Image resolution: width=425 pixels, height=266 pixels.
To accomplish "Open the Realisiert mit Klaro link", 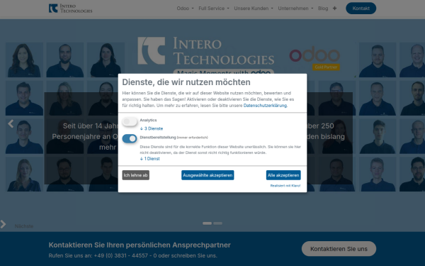I will pyautogui.click(x=285, y=186).
